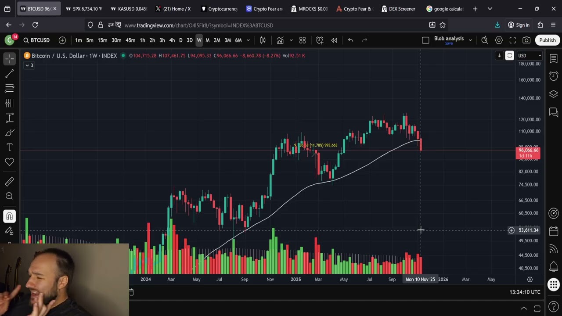The width and height of the screenshot is (562, 316).
Task: Select the 15m timeframe
Action: [102, 40]
